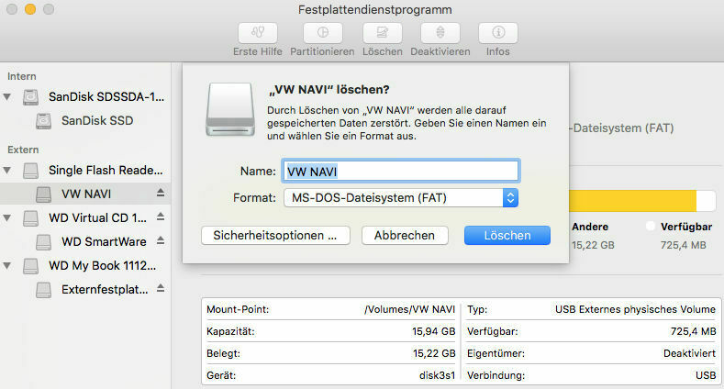This screenshot has width=724, height=389.
Task: Eject the WD Virtual CD disk
Action: [x=161, y=217]
